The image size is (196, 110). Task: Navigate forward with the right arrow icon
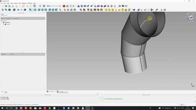pyautogui.click(x=21, y=10)
